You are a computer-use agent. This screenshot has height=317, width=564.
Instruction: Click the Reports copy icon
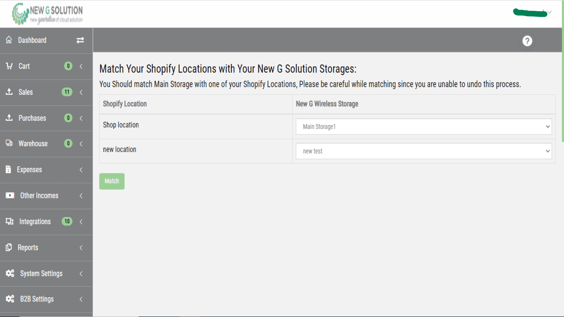click(9, 247)
